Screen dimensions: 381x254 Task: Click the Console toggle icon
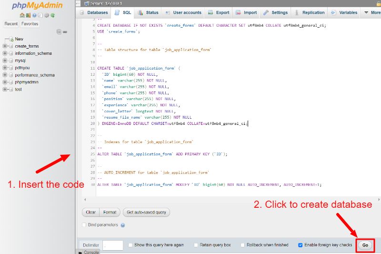[x=80, y=252]
